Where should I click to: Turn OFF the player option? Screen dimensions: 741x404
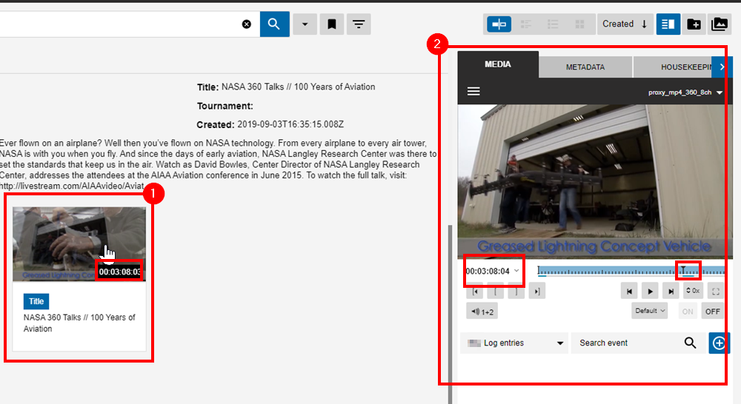pyautogui.click(x=712, y=312)
